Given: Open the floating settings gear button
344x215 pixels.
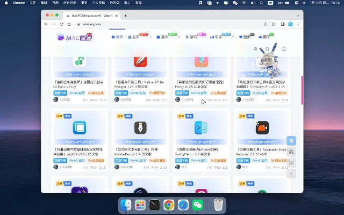Looking at the screenshot, I should coord(291,140).
